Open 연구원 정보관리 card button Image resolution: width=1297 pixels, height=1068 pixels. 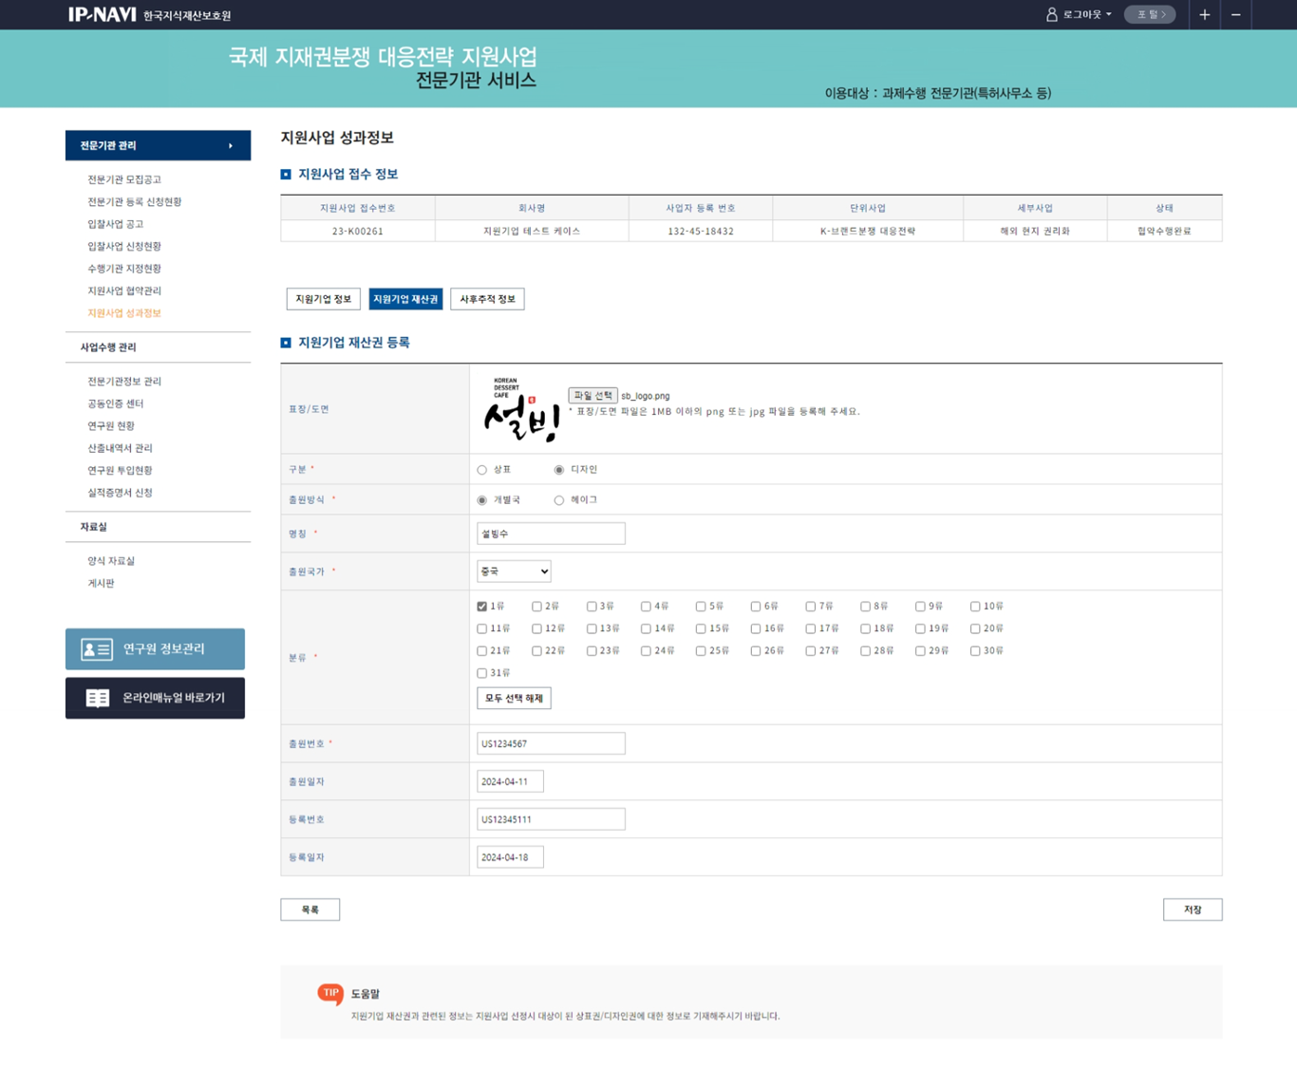click(x=155, y=648)
